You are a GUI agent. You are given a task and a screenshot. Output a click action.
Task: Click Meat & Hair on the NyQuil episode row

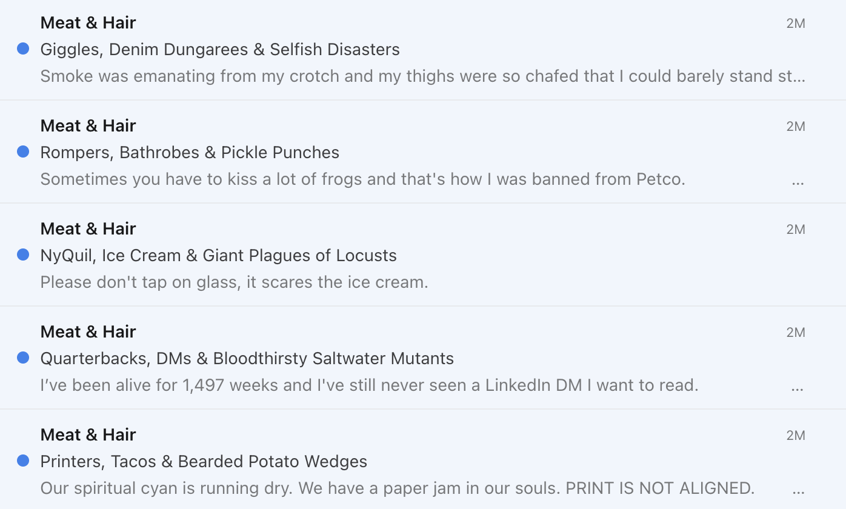(88, 228)
